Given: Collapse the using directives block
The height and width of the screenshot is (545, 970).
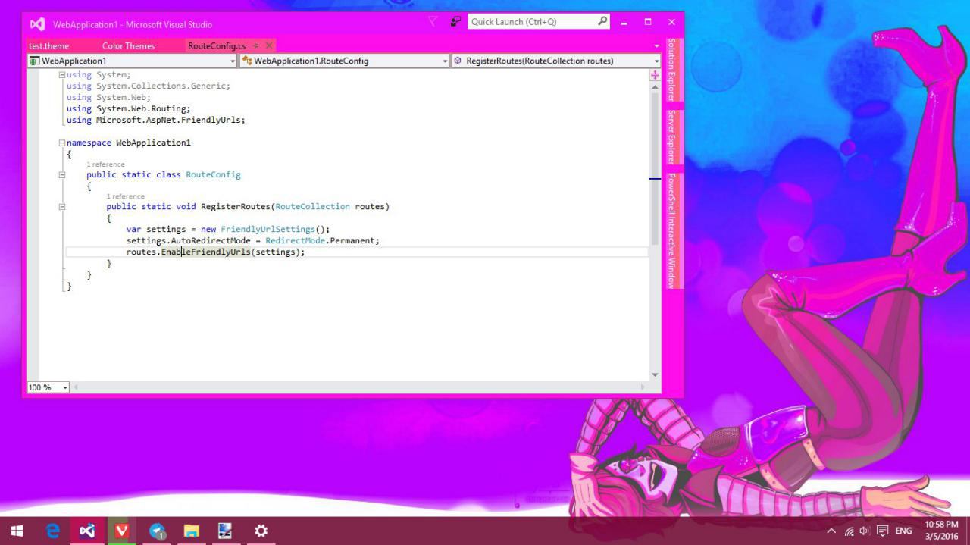Looking at the screenshot, I should click(62, 74).
